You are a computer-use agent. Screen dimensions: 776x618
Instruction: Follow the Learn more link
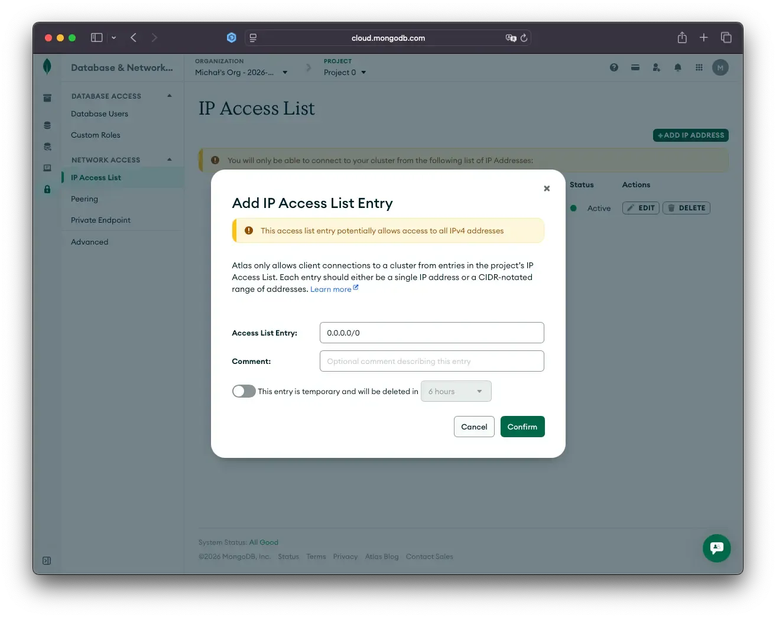[x=334, y=289]
